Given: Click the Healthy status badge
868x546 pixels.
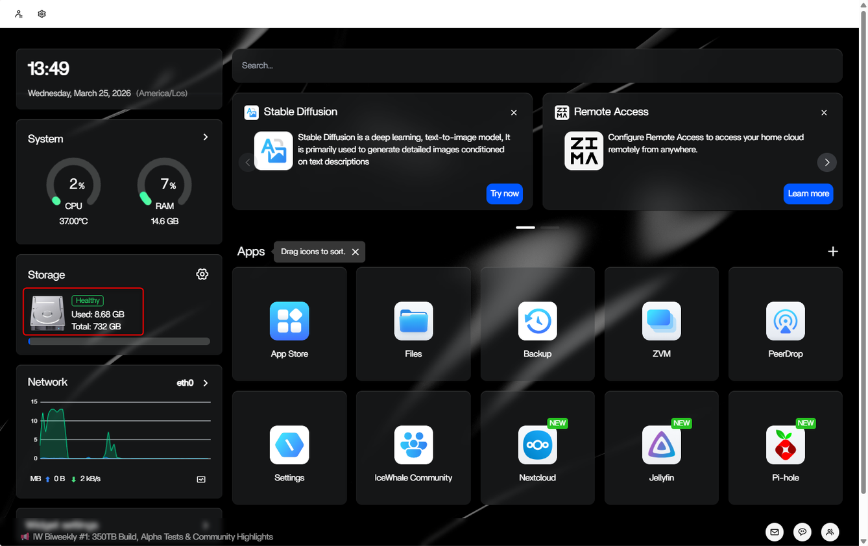Looking at the screenshot, I should (88, 300).
